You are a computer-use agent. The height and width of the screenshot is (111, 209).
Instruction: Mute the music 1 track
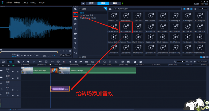point(13,96)
